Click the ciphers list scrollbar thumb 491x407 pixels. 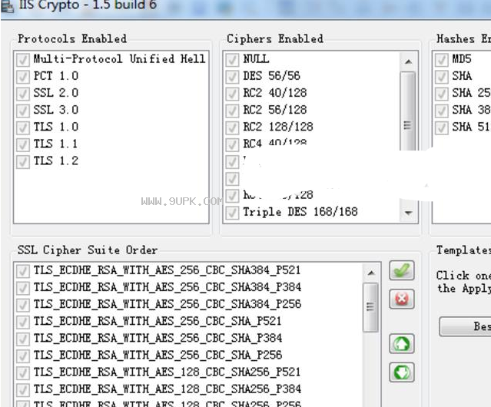pyautogui.click(x=408, y=112)
